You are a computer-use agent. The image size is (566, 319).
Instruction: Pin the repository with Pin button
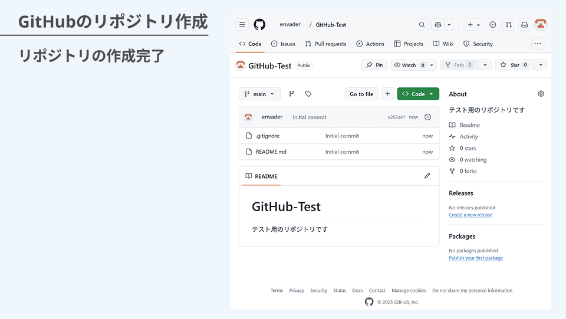point(374,65)
